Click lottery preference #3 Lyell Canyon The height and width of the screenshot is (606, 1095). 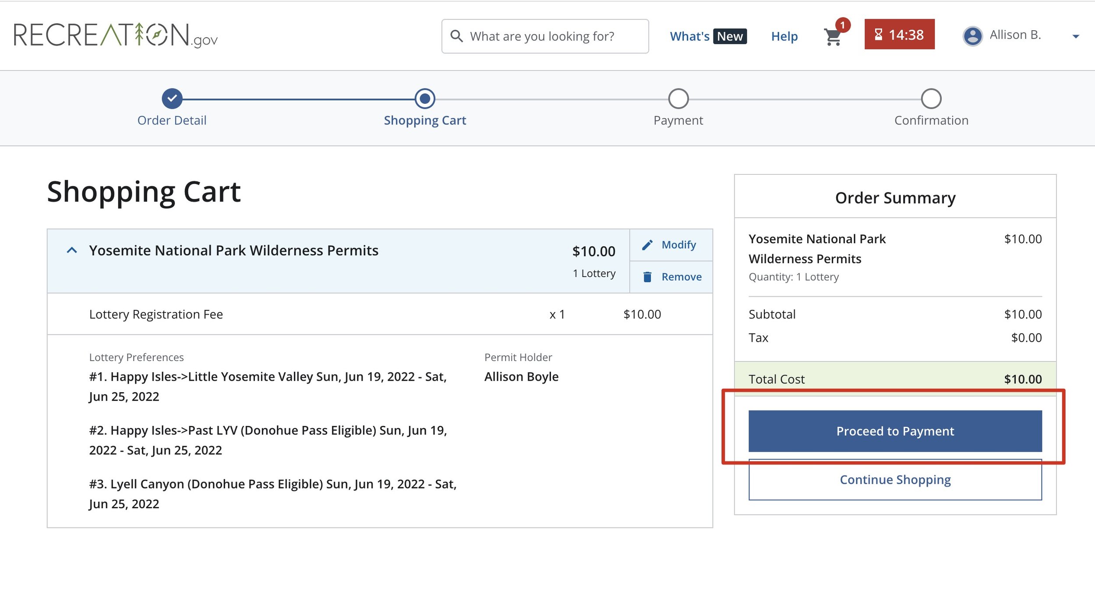(273, 494)
